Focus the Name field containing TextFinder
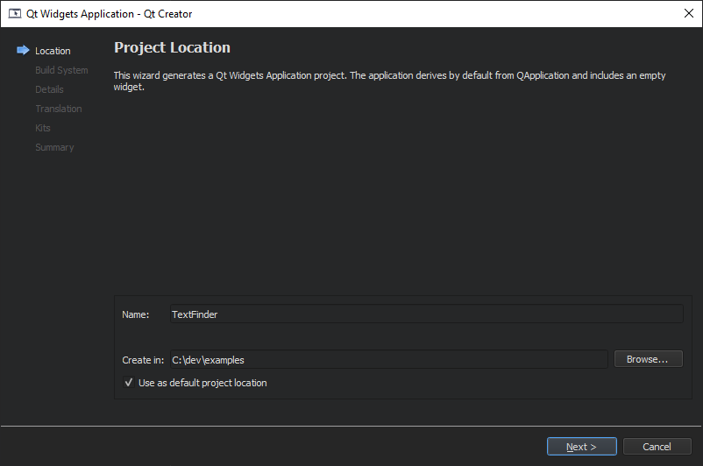703x466 pixels. point(426,314)
